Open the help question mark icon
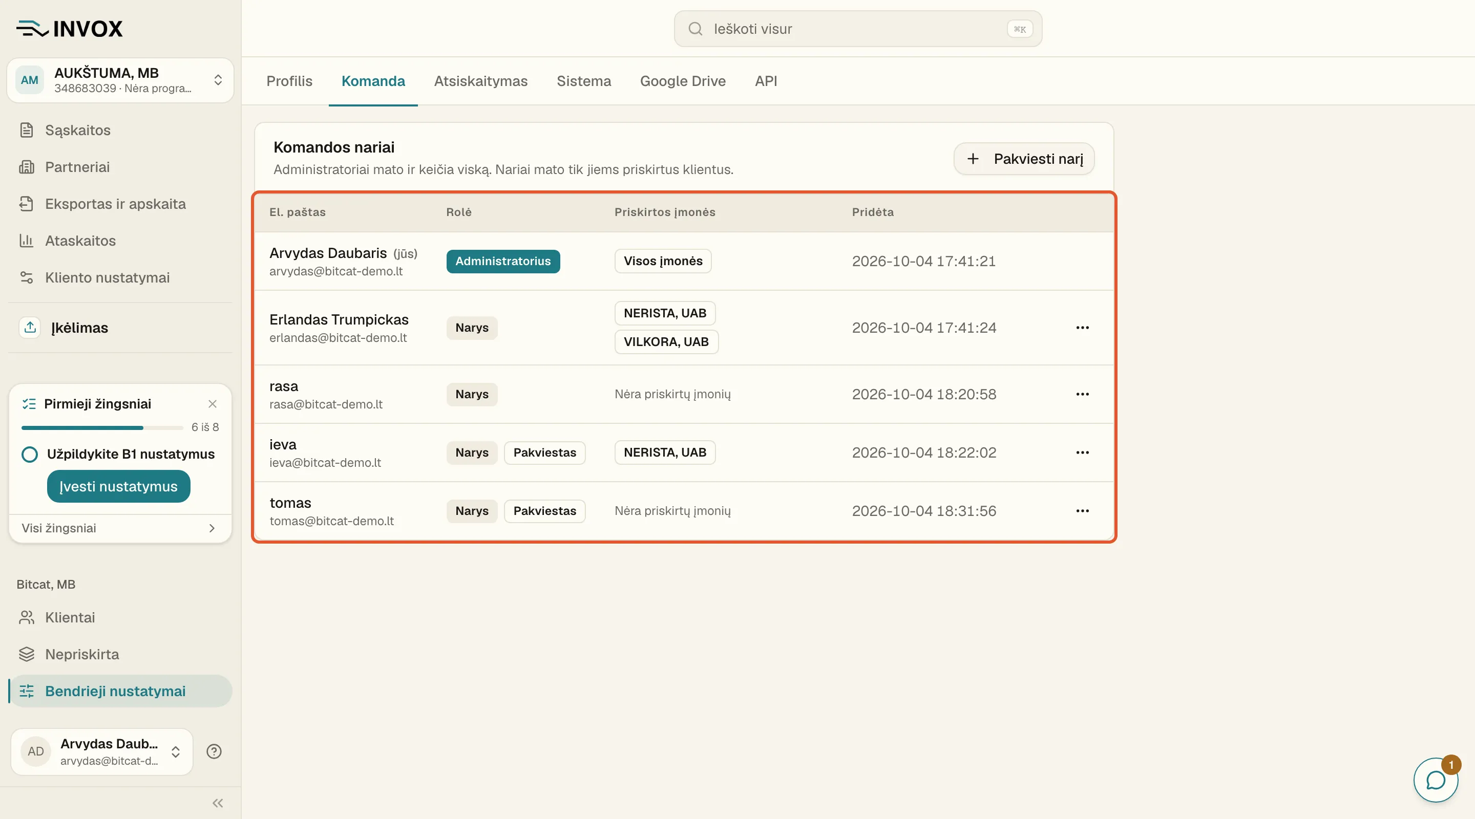The width and height of the screenshot is (1475, 819). click(214, 751)
